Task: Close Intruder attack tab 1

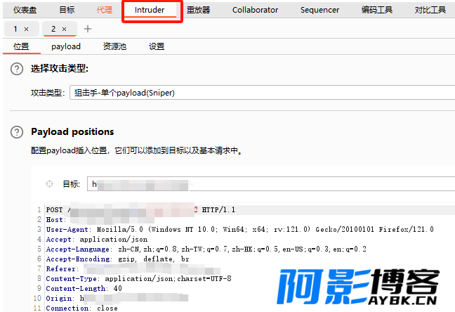Action: pyautogui.click(x=27, y=29)
